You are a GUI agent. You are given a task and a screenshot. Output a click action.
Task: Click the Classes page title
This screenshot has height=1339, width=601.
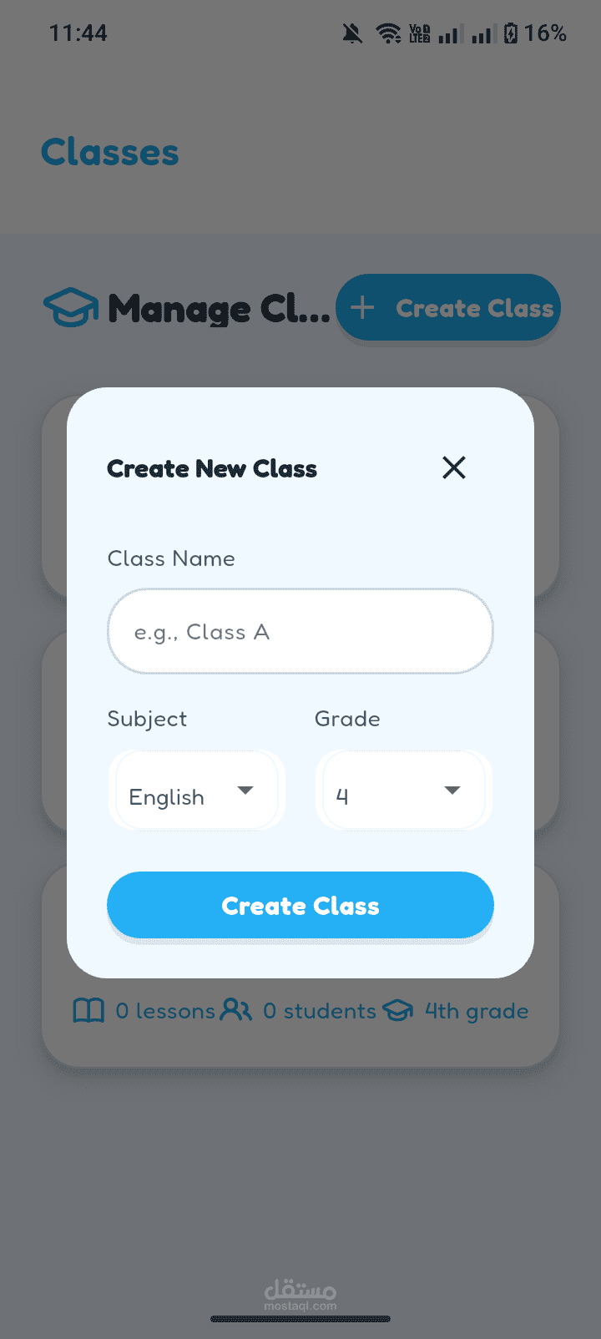point(110,153)
